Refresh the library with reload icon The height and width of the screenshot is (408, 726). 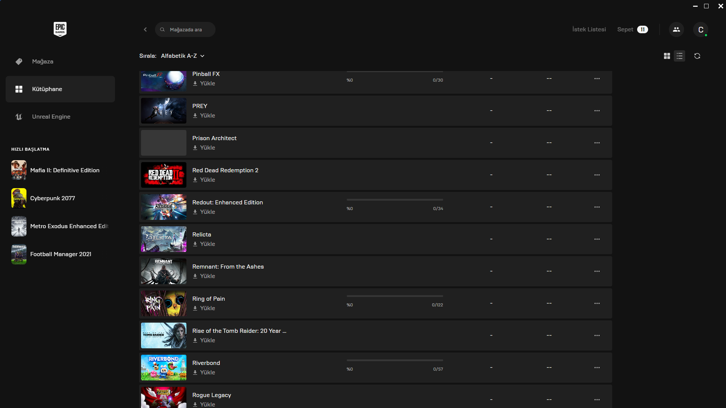[697, 56]
